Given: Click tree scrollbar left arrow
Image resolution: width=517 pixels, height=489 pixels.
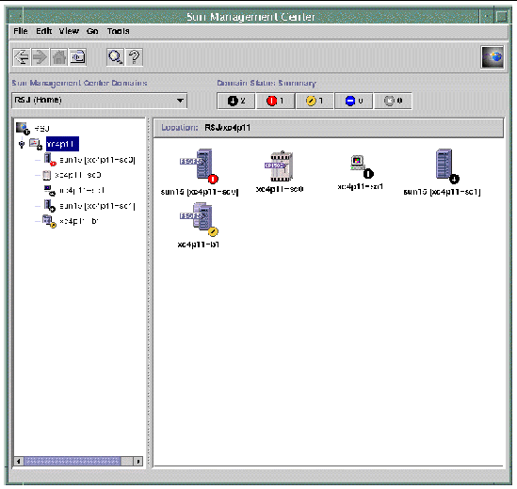Looking at the screenshot, I should point(19,462).
